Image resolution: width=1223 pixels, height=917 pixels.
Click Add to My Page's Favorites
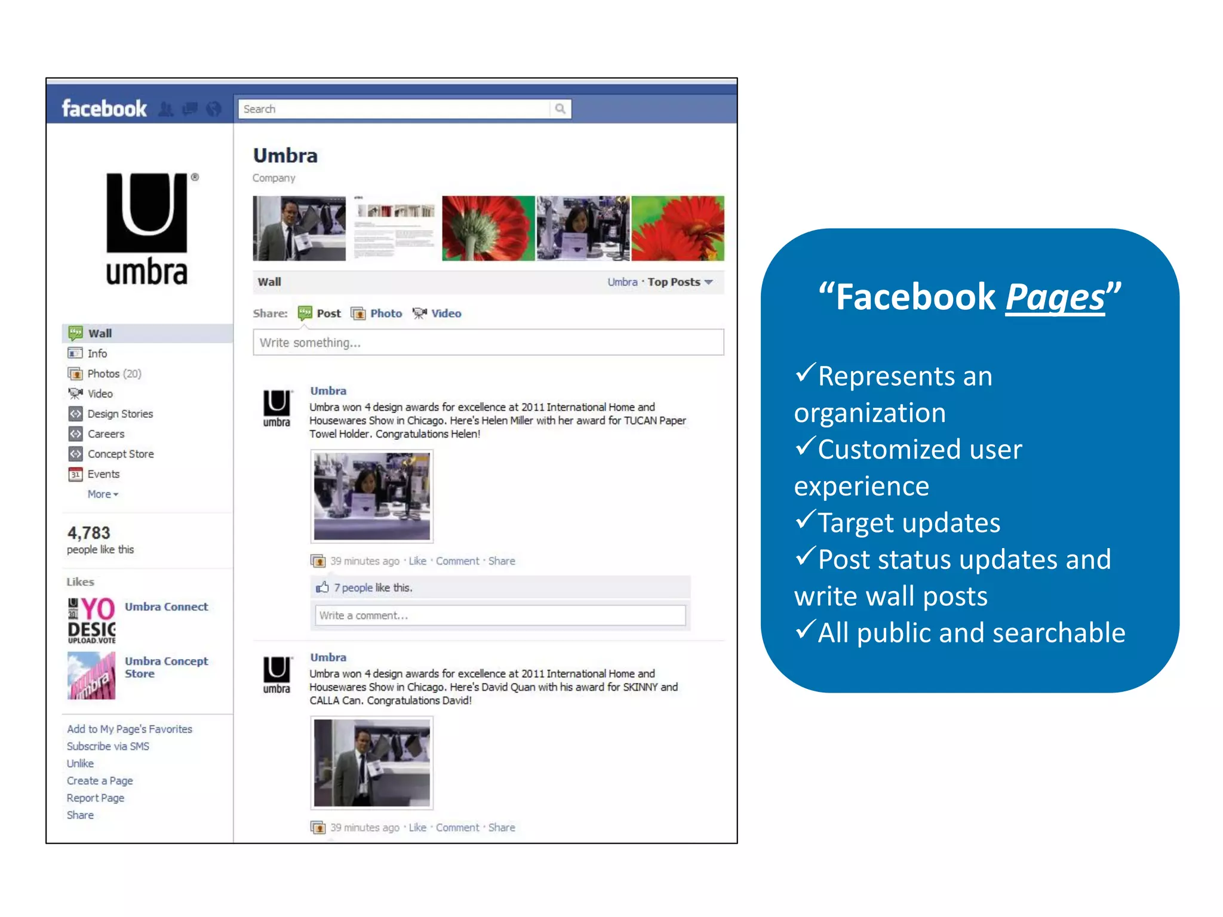130,729
